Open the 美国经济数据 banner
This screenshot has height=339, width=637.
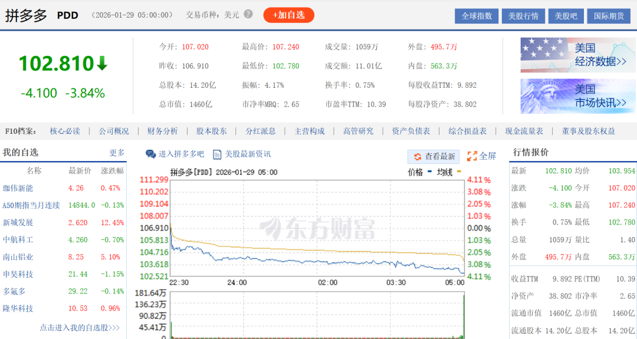click(x=578, y=55)
